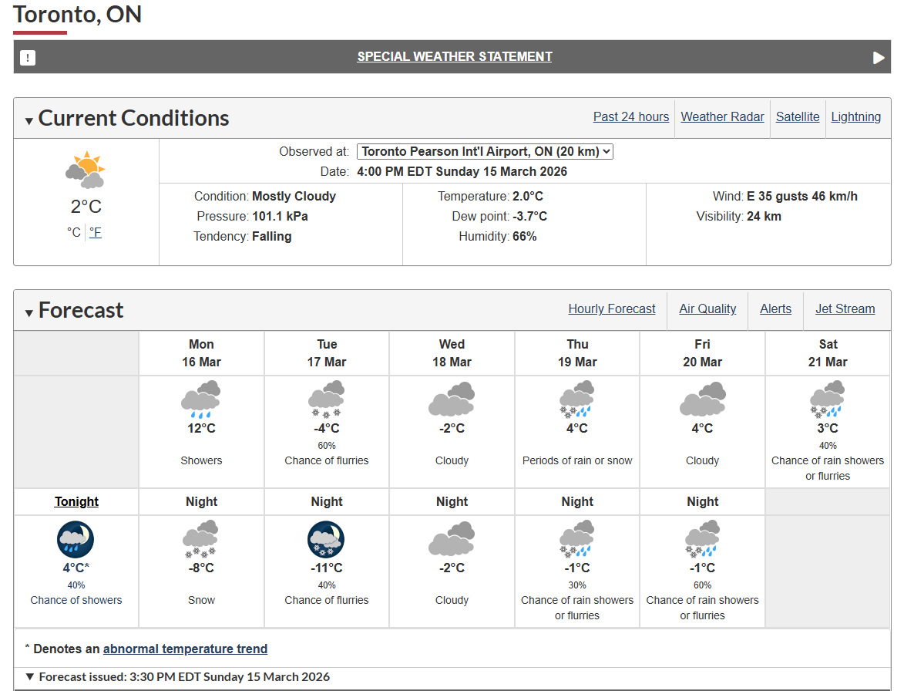
Task: Click the Tonight chance of showers icon
Action: point(76,539)
